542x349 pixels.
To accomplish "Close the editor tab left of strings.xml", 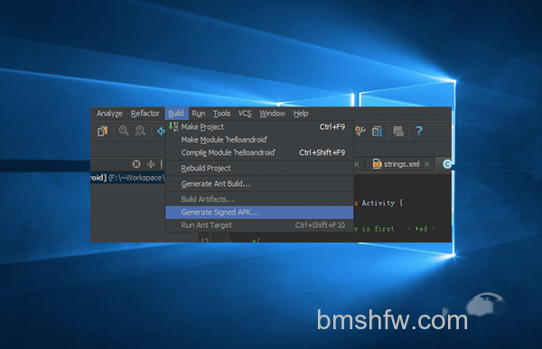I will tap(357, 164).
